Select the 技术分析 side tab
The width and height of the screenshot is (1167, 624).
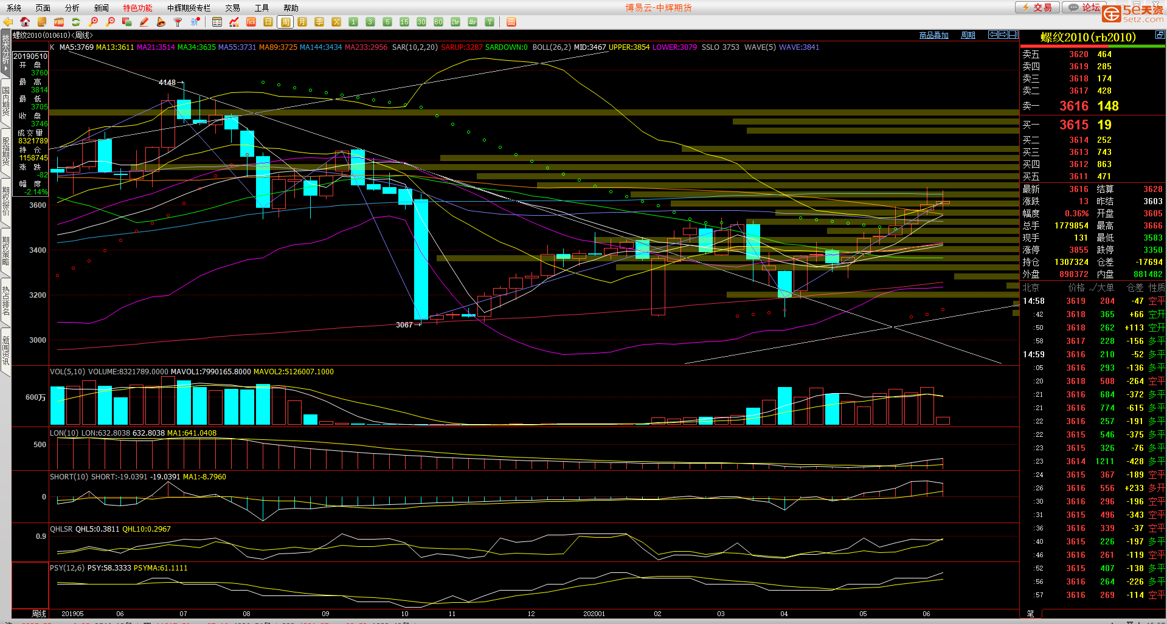coord(5,53)
